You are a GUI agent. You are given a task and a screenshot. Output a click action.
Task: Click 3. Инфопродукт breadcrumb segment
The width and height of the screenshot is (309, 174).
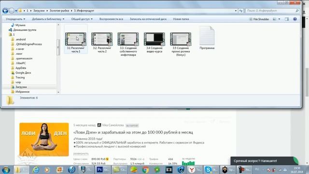(84, 11)
